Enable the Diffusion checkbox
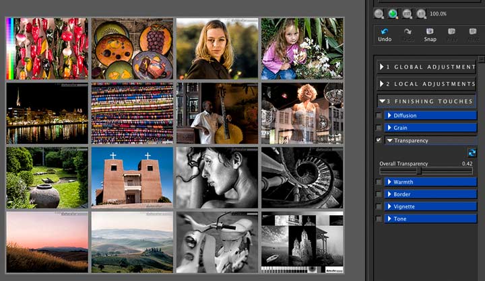The height and width of the screenshot is (281, 485). (x=379, y=116)
